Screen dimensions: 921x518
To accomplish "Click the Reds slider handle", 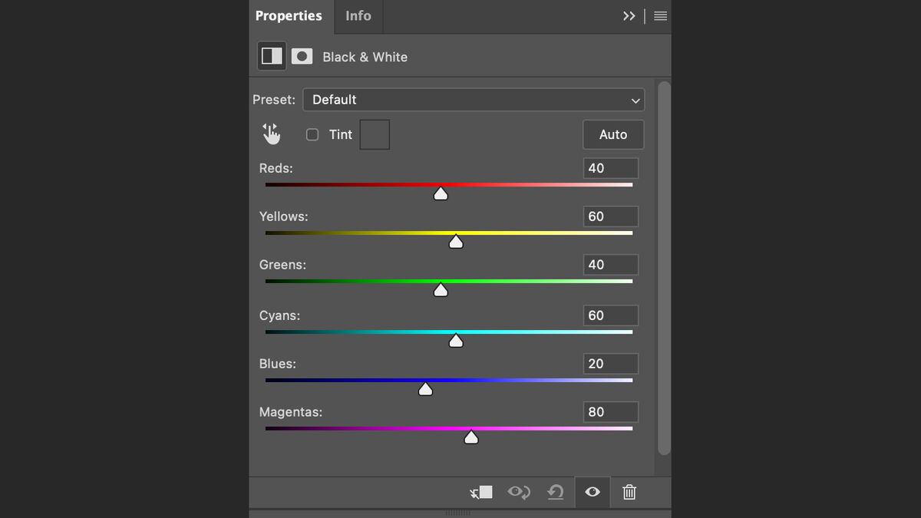I will [441, 194].
